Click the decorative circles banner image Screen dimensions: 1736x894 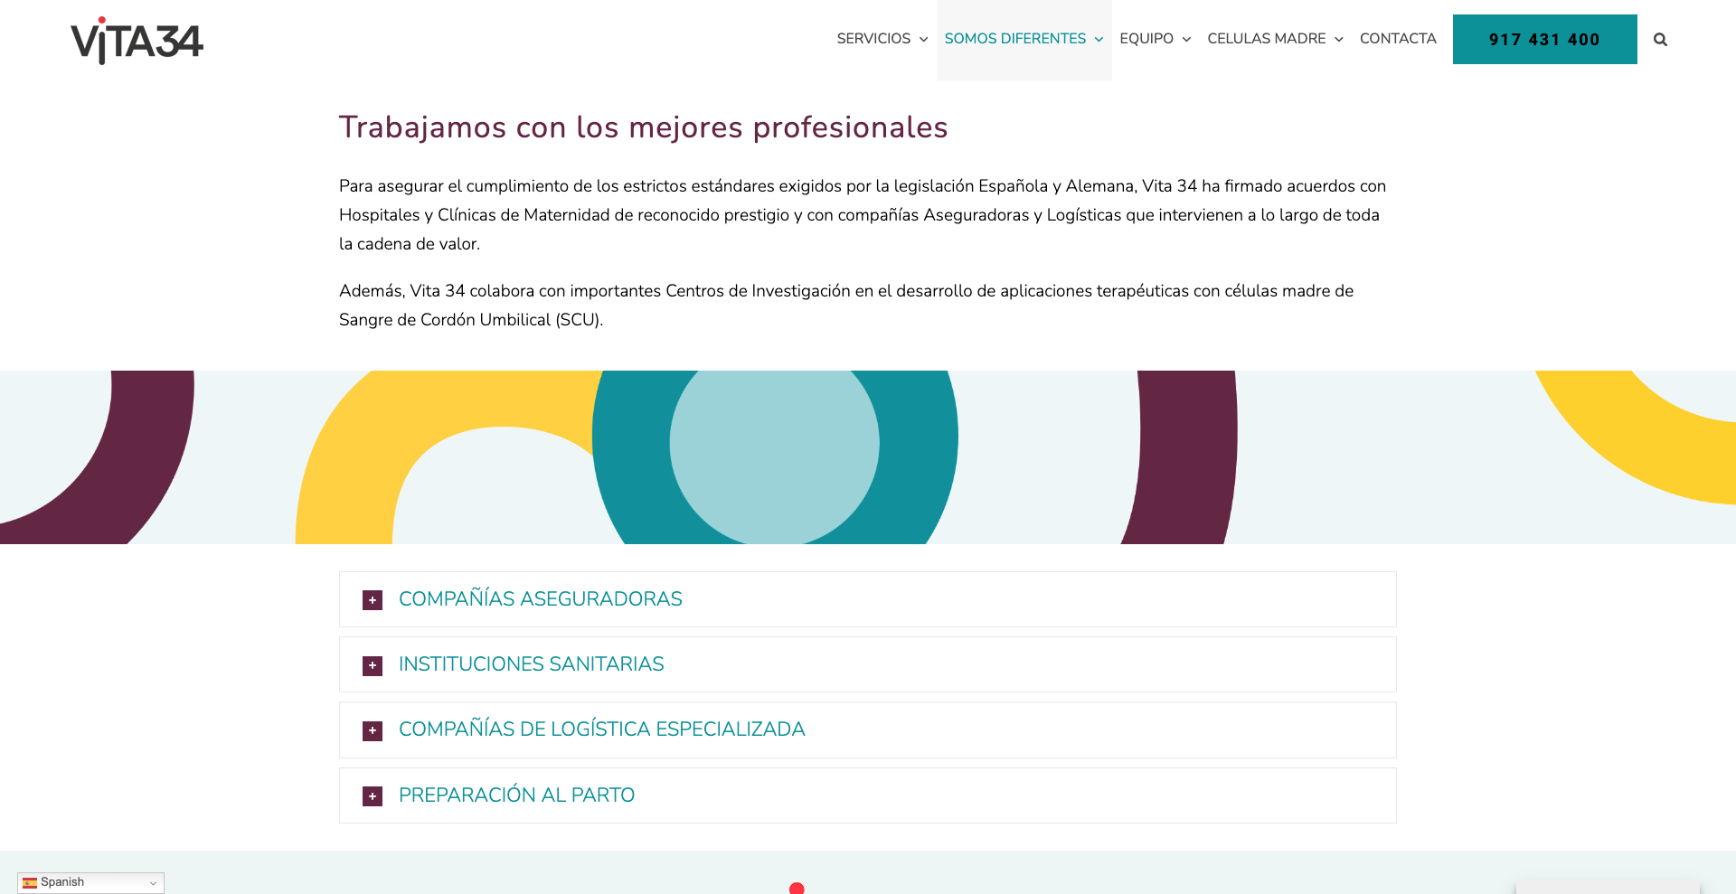[x=868, y=456]
